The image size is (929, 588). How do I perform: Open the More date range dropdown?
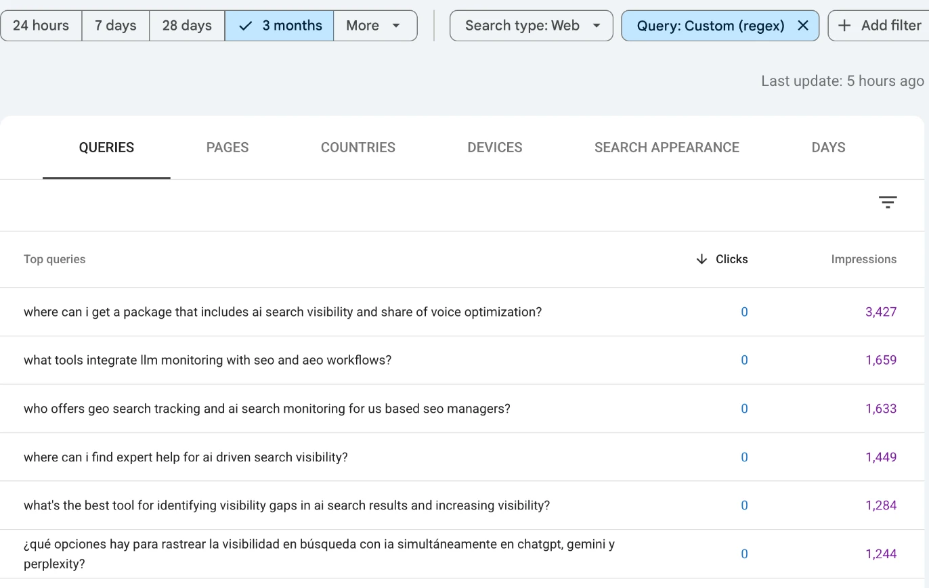375,26
